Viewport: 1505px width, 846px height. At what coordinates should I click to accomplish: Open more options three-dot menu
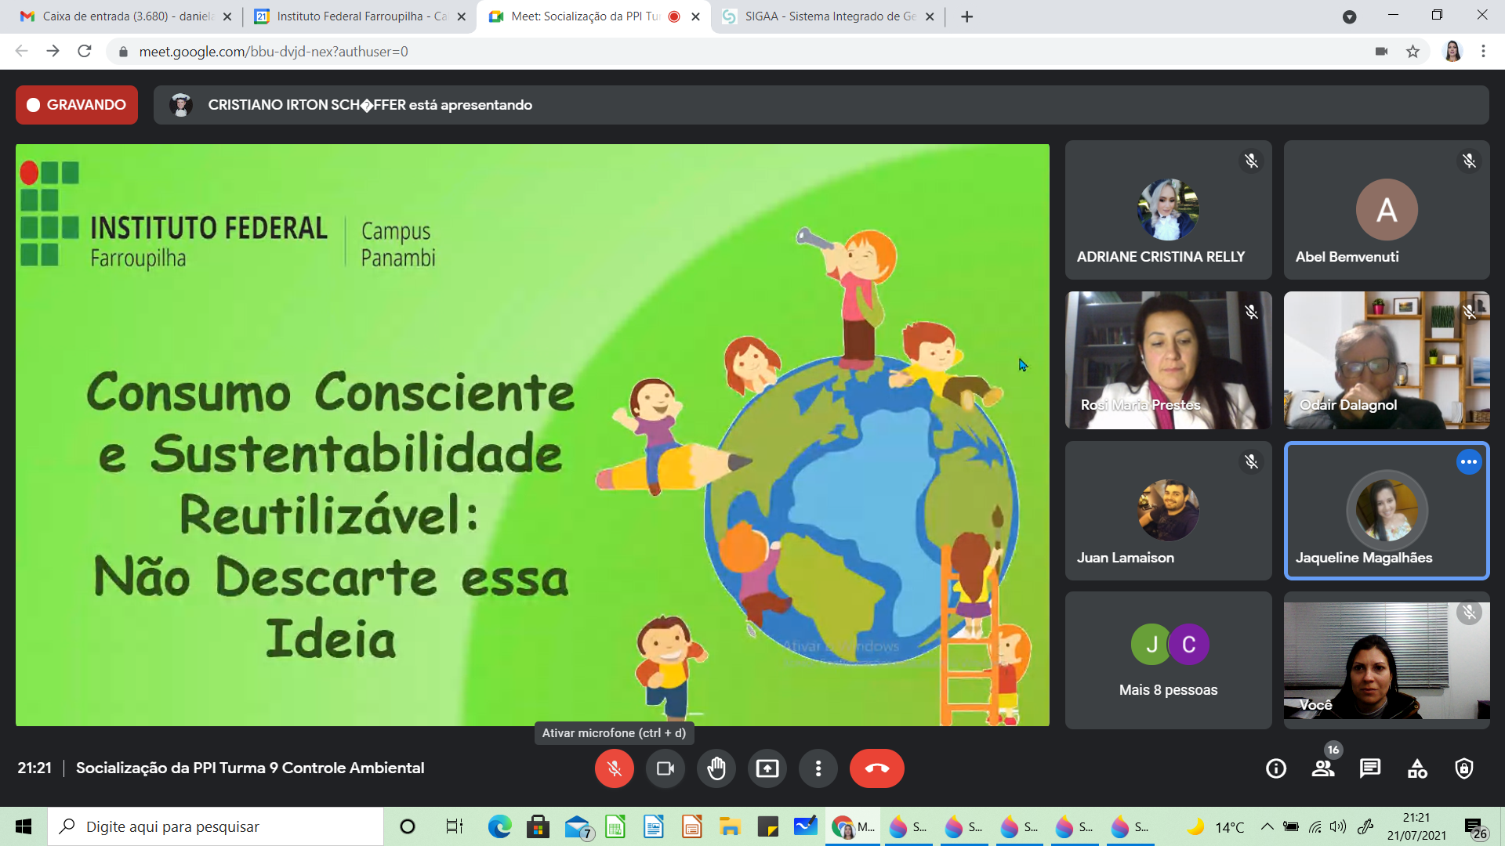coord(818,768)
